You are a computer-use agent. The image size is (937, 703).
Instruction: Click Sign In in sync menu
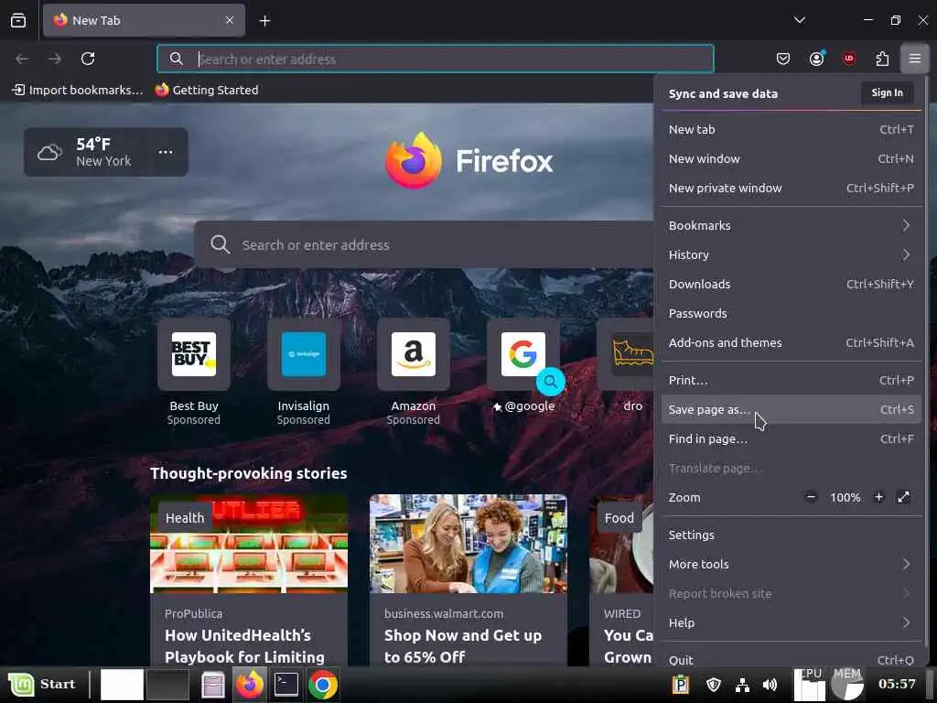pos(887,93)
